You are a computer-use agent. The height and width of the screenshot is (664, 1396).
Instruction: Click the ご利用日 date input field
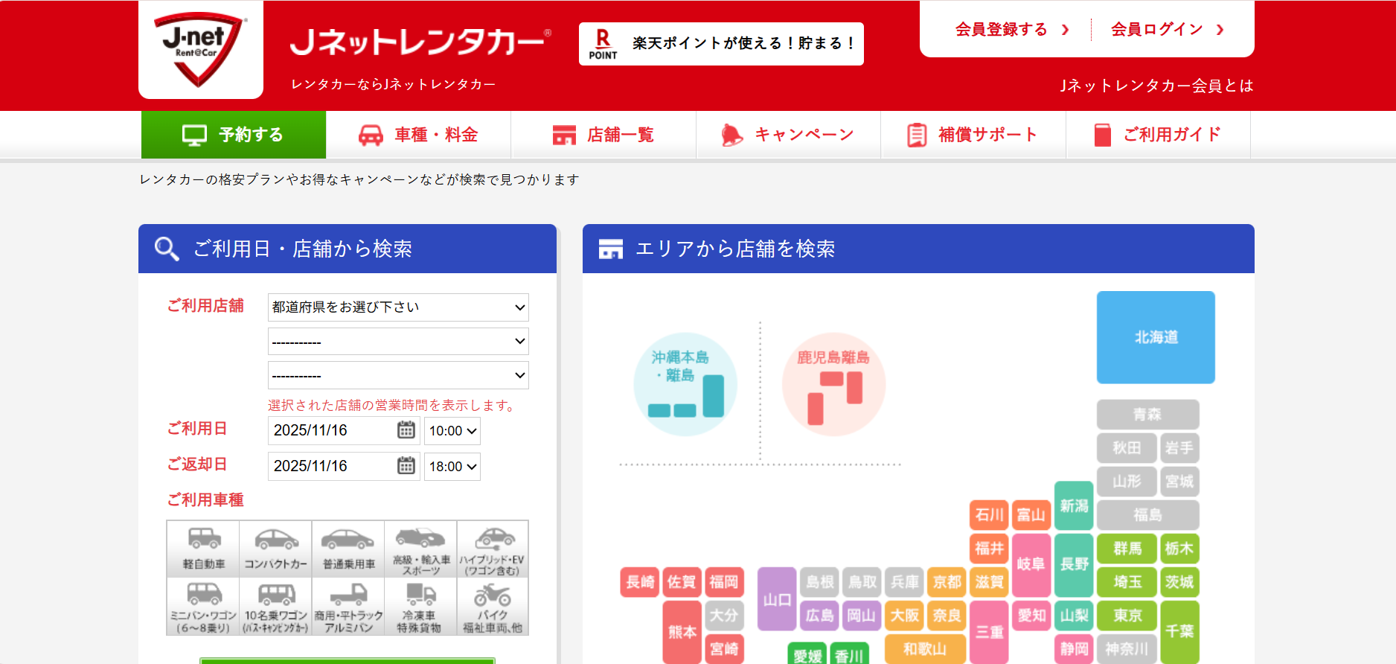[331, 430]
